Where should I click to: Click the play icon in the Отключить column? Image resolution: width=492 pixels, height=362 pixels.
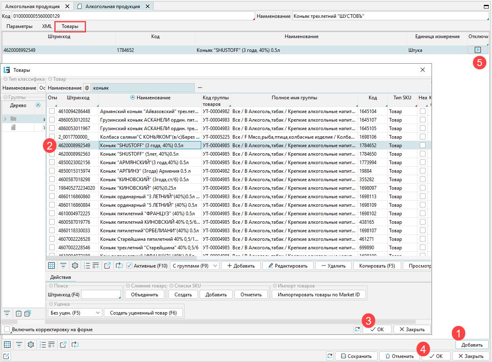(478, 50)
